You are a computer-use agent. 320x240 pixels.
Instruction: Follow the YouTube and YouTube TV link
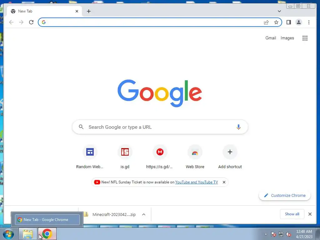[197, 182]
